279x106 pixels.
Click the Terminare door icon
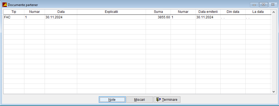(x=159, y=100)
